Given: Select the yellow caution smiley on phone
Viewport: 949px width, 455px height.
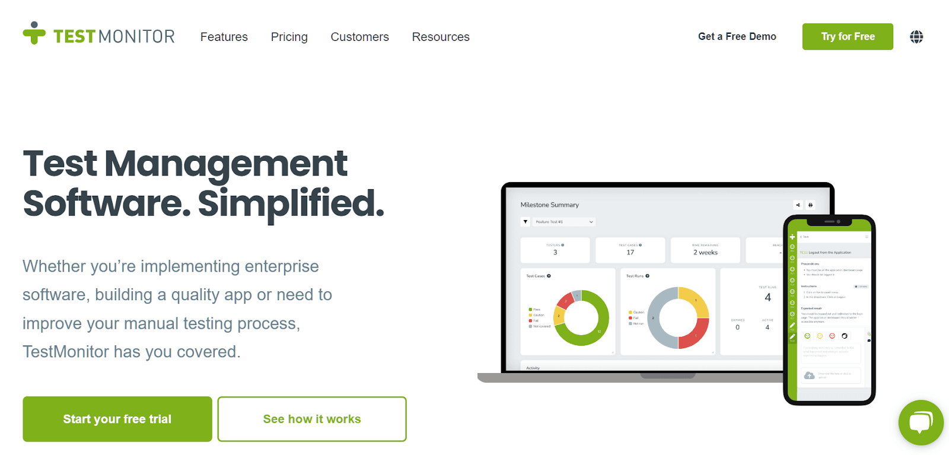Looking at the screenshot, I should pos(820,336).
